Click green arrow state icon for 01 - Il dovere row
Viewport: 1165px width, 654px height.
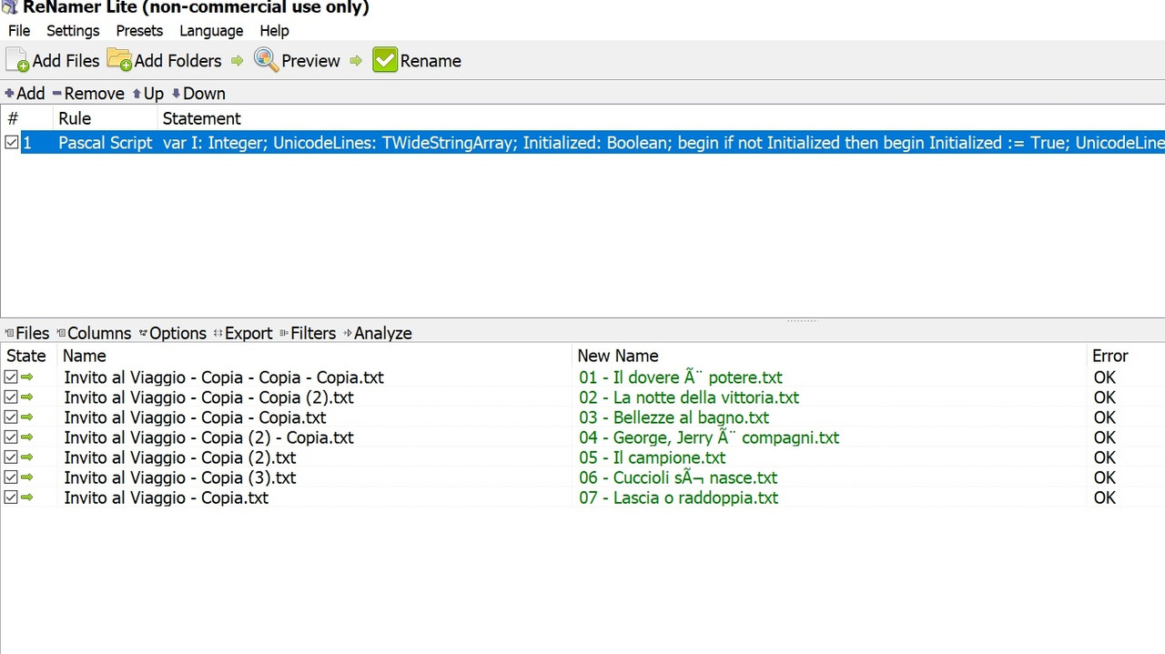26,377
